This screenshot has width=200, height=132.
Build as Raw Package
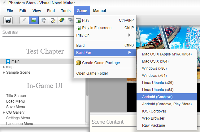[167, 125]
